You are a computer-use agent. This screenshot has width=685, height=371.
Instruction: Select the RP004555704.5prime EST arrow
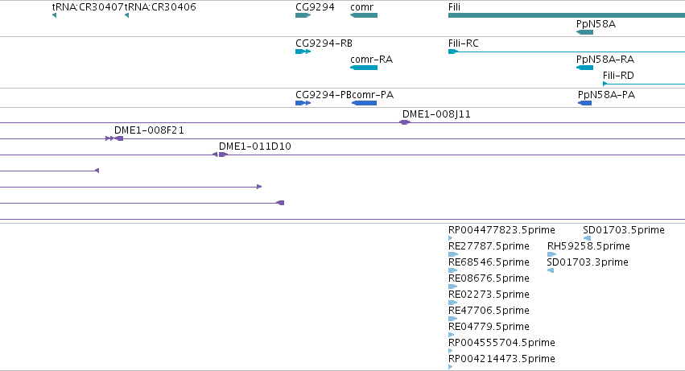pos(451,351)
